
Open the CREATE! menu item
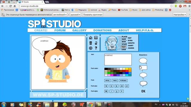point(41,30)
